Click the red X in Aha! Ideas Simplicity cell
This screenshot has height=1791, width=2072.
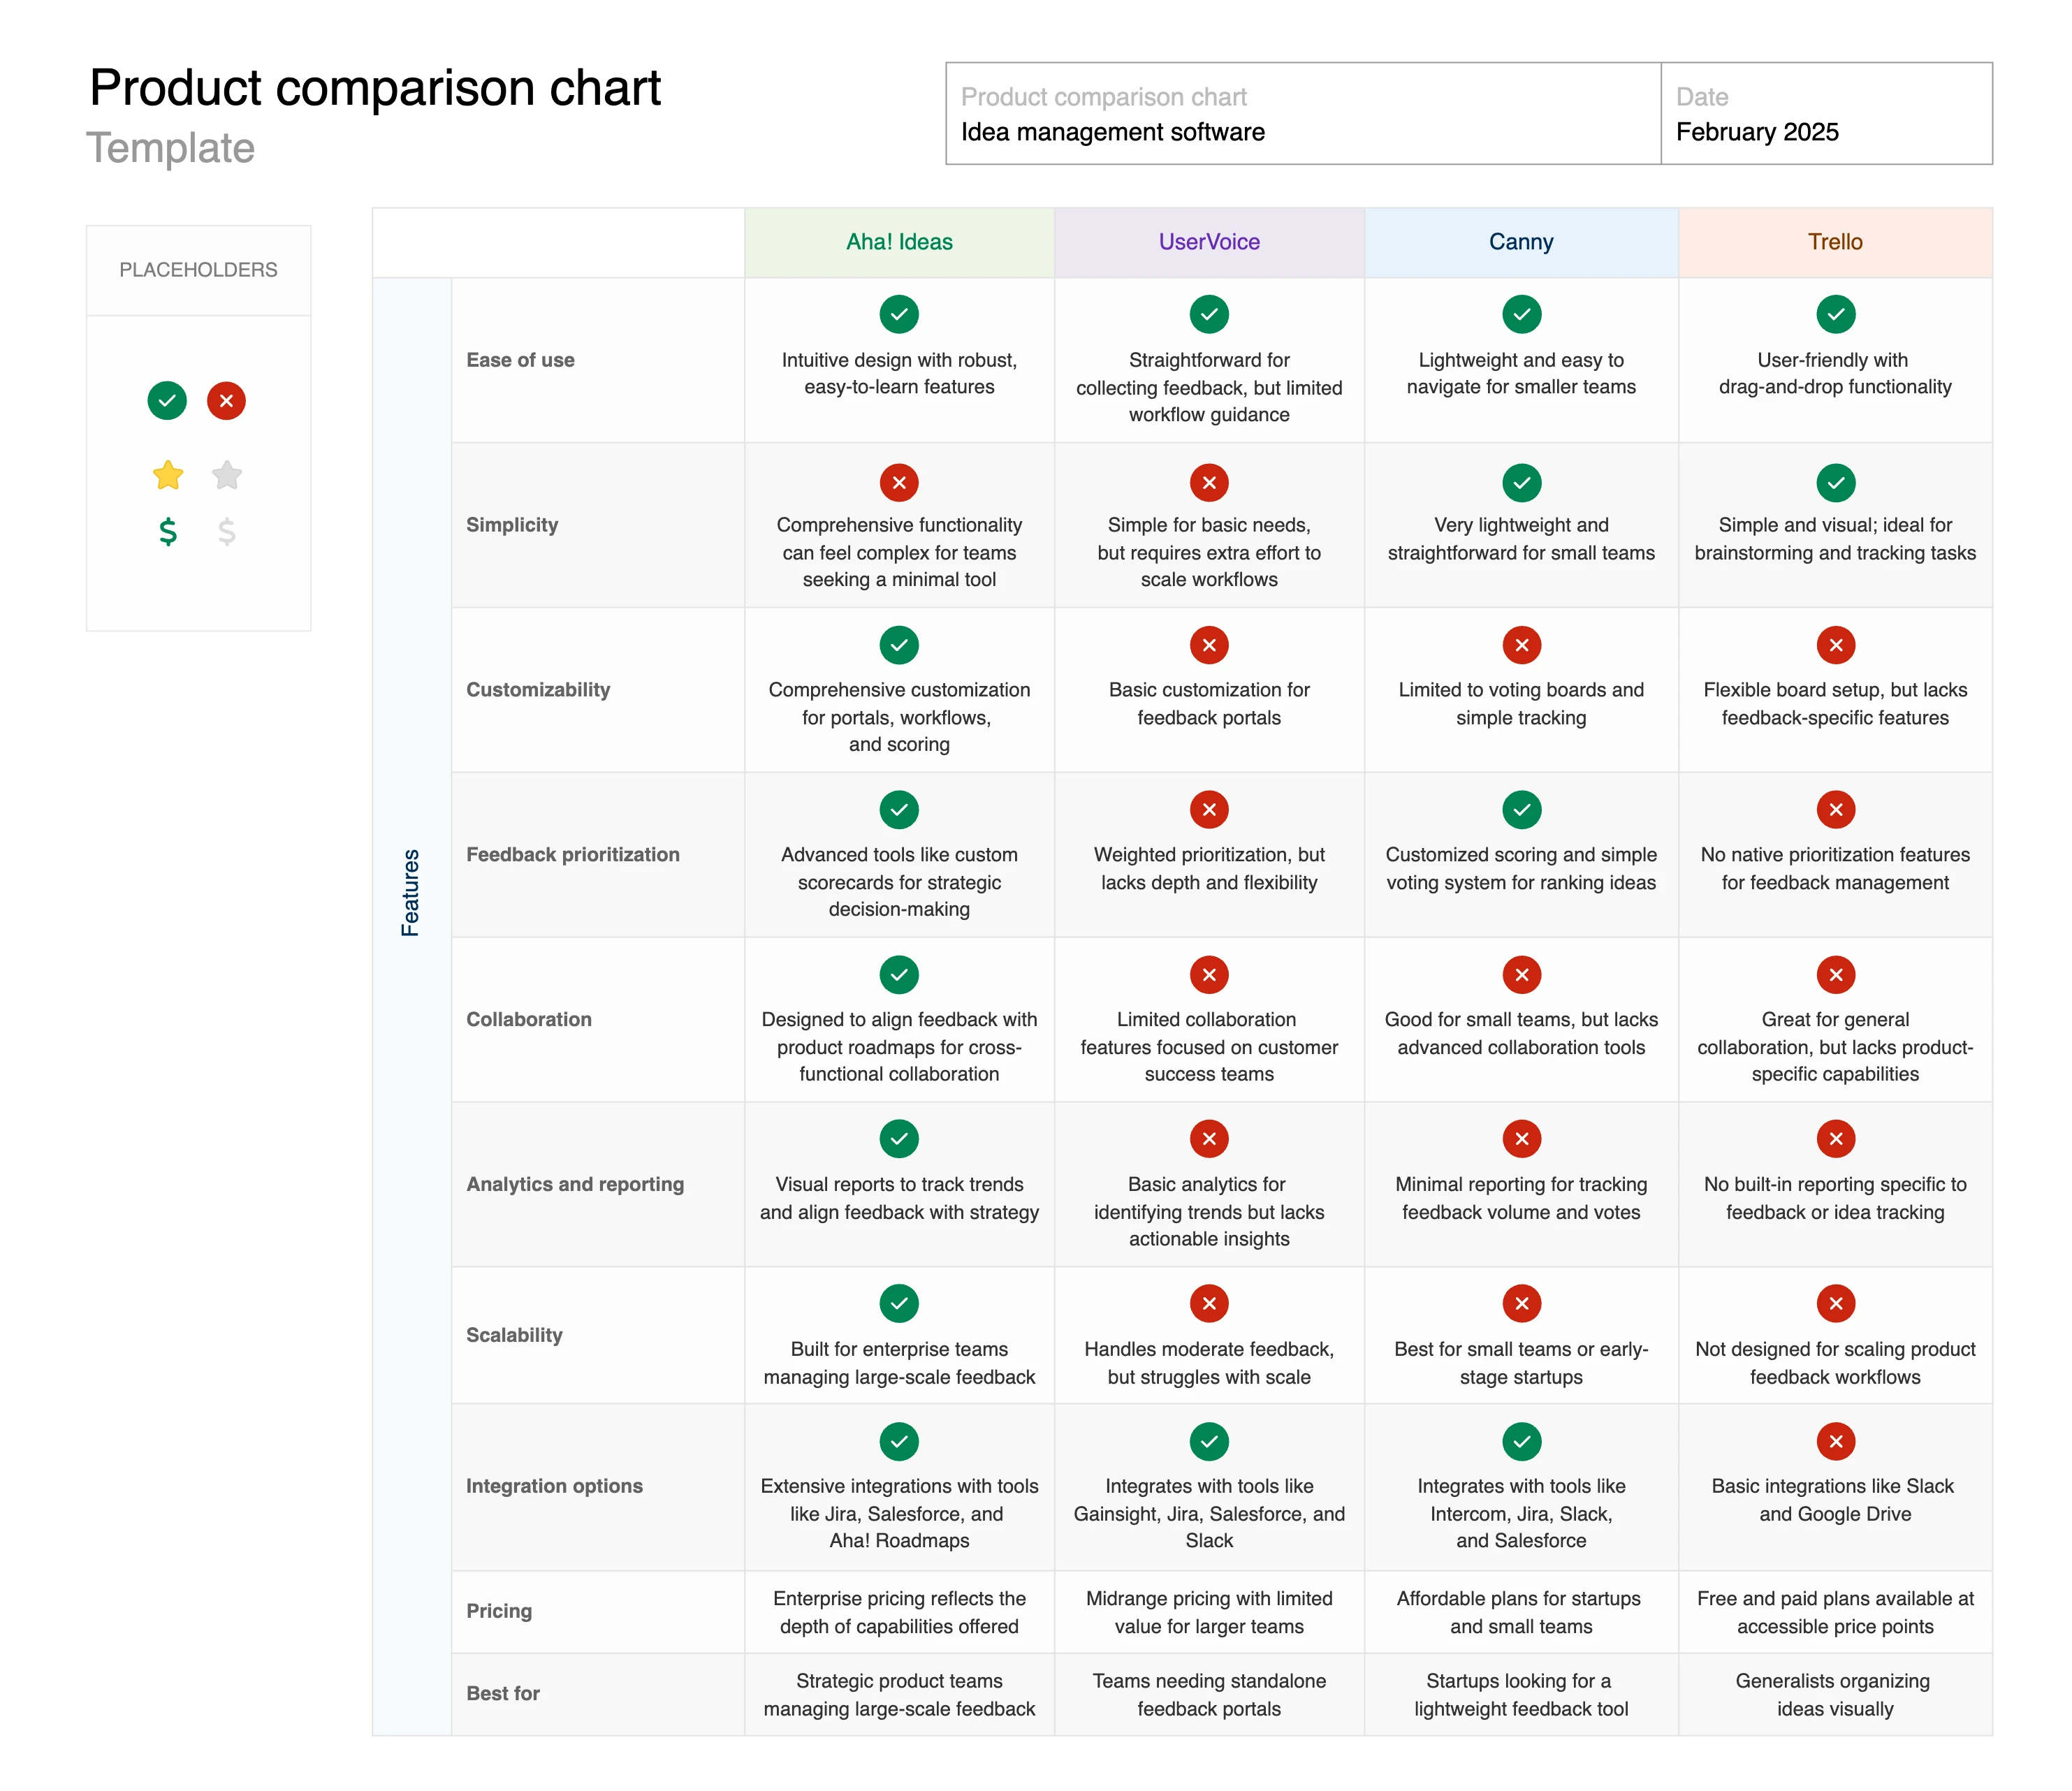[x=899, y=483]
